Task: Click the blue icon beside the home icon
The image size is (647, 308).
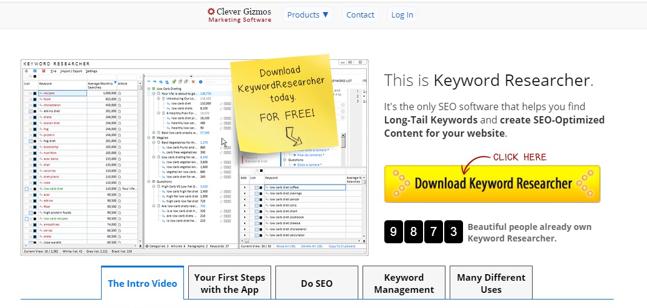Action: coord(34,71)
